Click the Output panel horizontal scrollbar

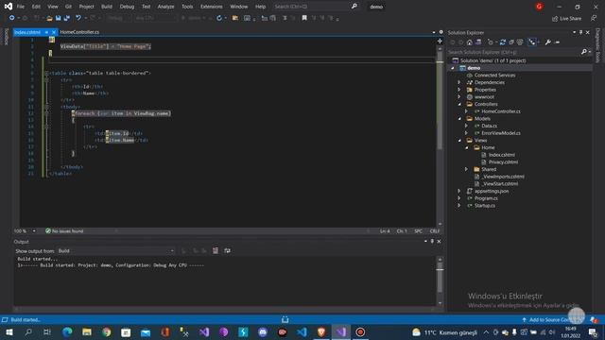[226, 309]
